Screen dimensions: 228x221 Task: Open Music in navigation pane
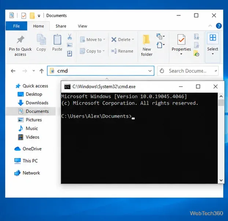(x=28, y=128)
